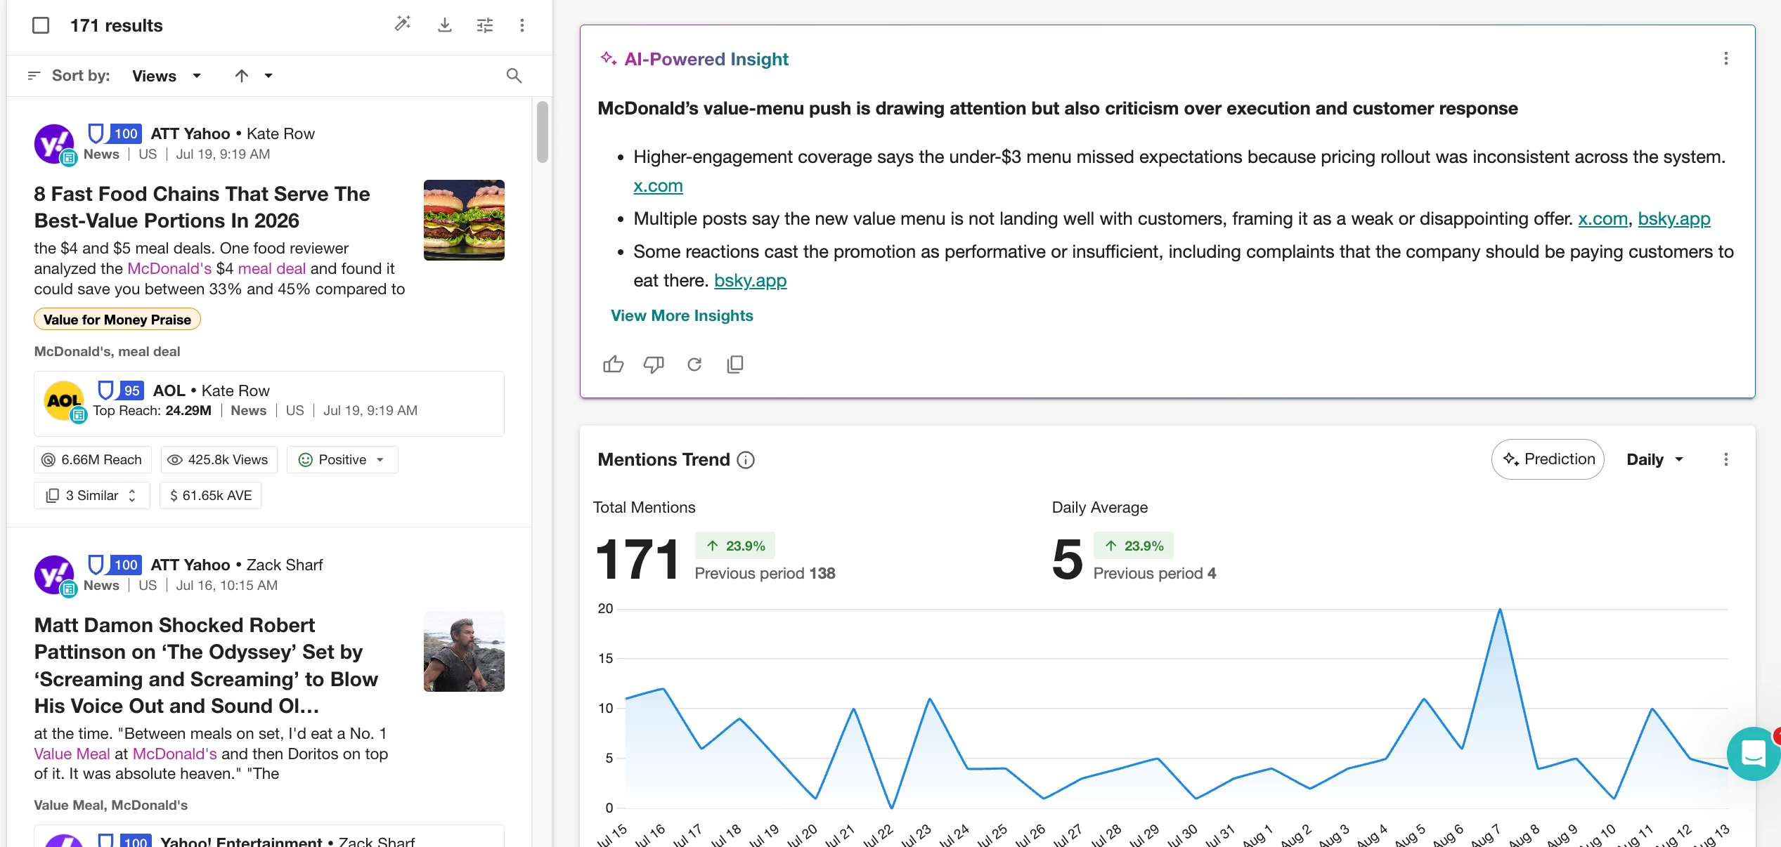1781x847 pixels.
Task: Open the bsky.app link in third insight
Action: point(750,281)
